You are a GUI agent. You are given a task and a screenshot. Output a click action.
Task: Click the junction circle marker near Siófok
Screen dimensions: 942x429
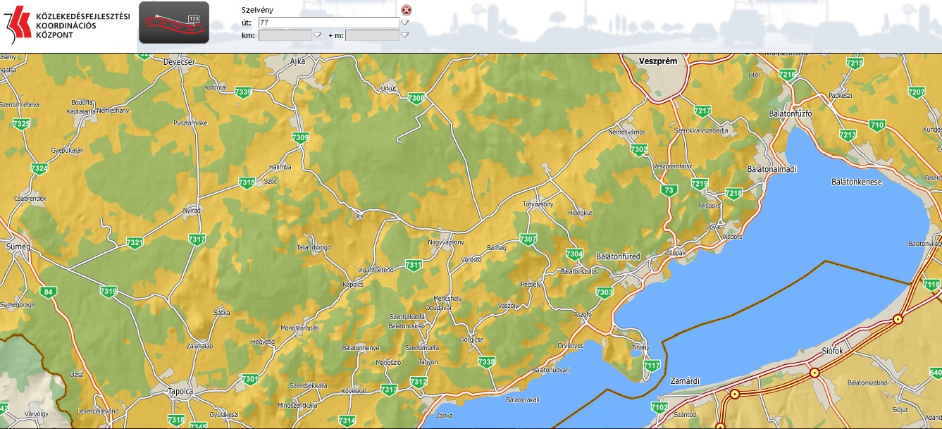(x=814, y=373)
